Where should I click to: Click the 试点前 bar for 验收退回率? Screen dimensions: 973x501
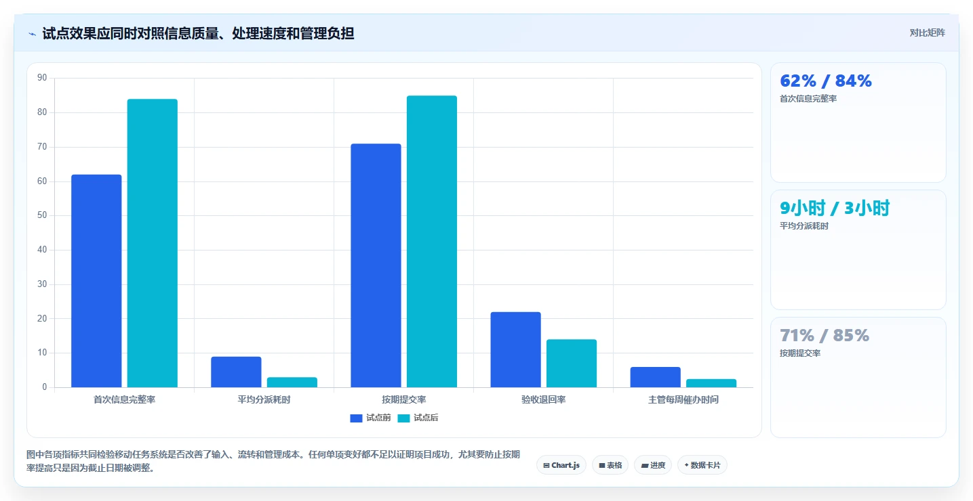(x=515, y=349)
